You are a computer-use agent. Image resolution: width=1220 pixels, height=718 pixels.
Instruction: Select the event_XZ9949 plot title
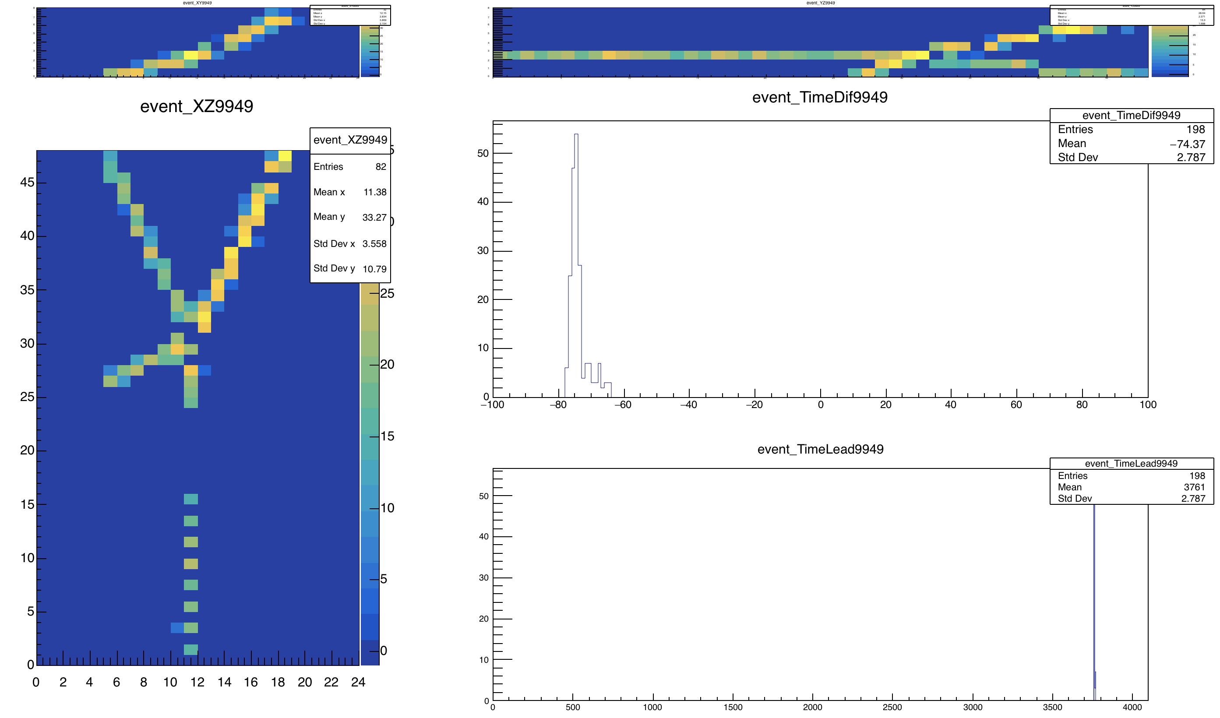[197, 106]
